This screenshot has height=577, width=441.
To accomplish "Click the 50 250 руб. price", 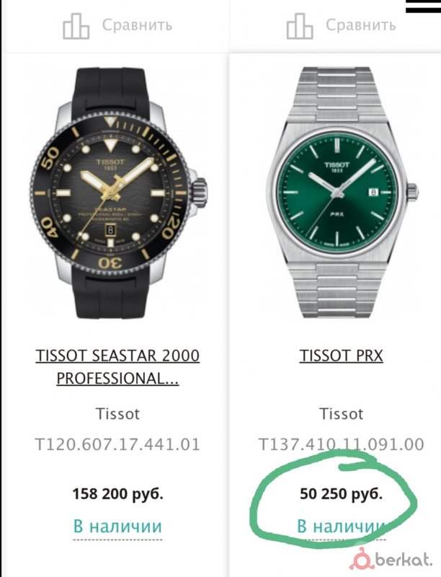I will click(x=341, y=495).
